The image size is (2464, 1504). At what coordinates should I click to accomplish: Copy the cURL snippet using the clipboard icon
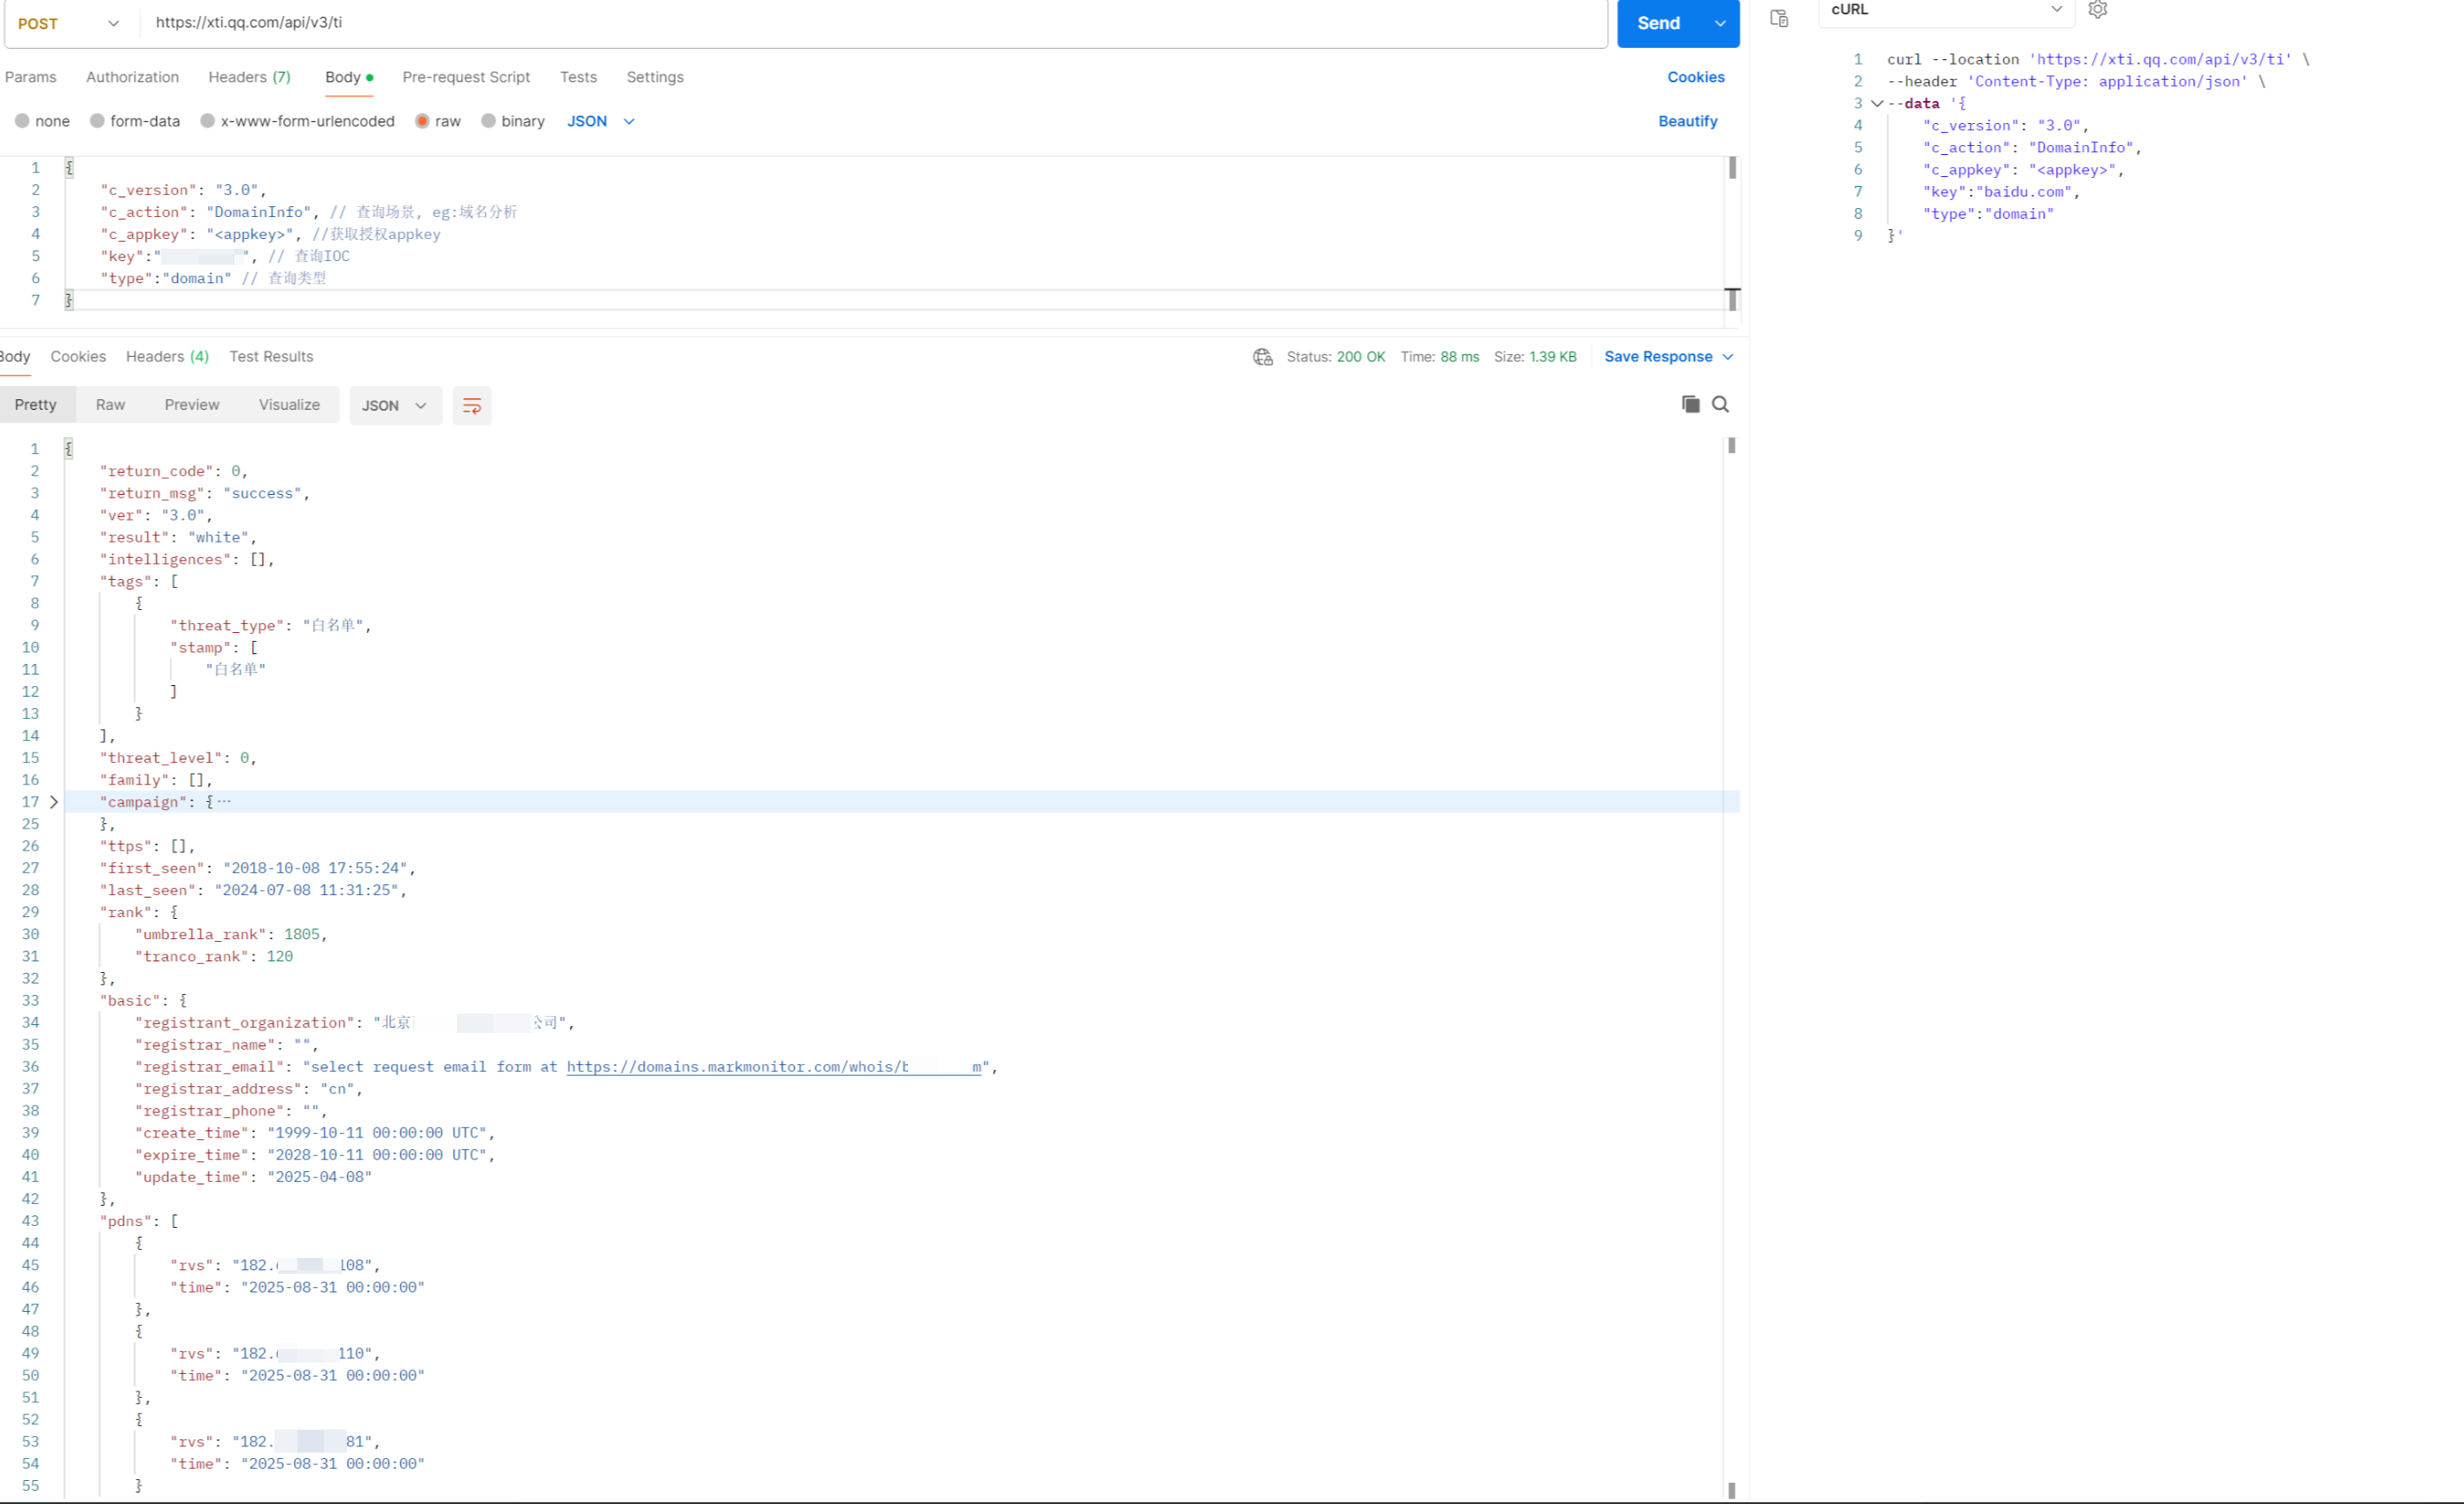point(1779,18)
